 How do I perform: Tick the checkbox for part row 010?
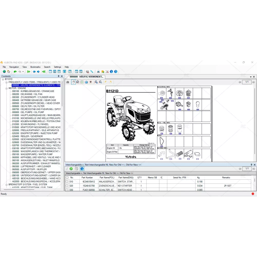[x=67, y=182]
